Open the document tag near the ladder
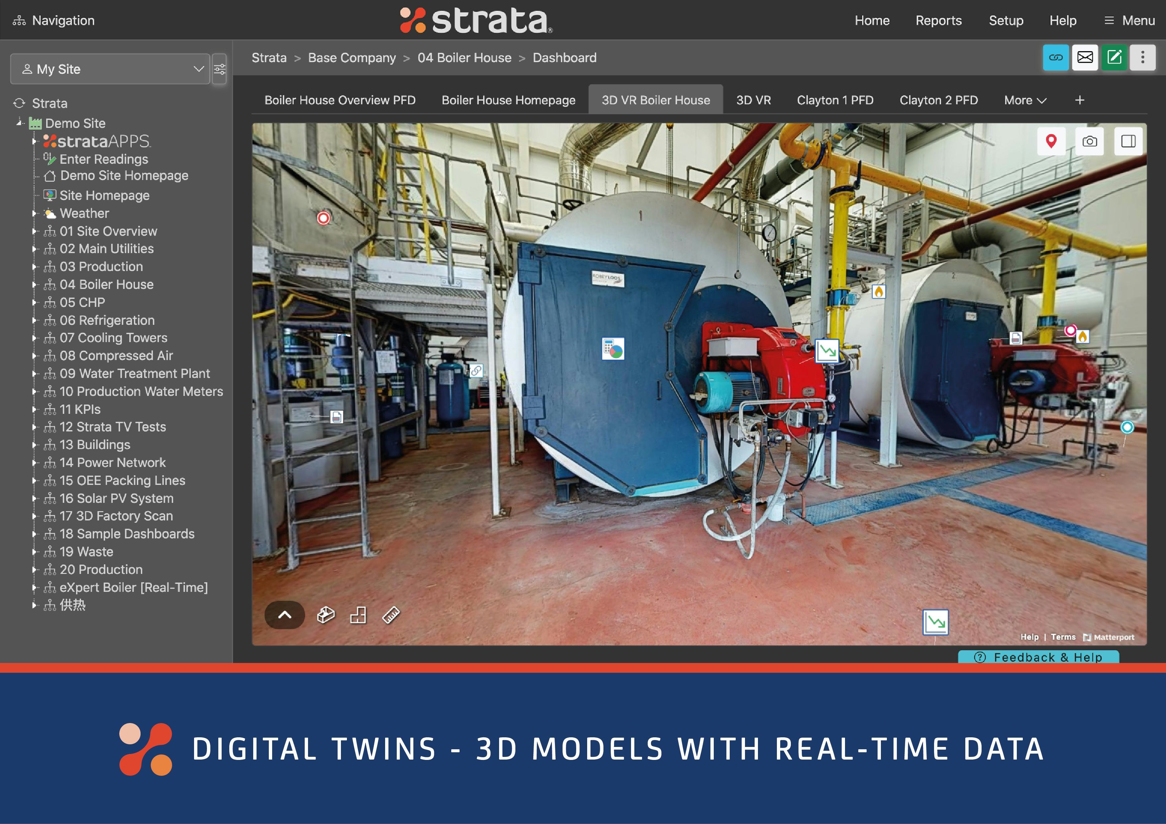Screen dimensions: 1166x824 click(336, 417)
